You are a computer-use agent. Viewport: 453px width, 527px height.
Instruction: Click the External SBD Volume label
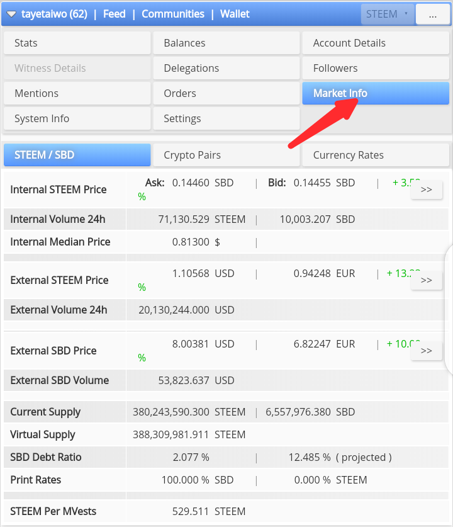click(x=59, y=380)
